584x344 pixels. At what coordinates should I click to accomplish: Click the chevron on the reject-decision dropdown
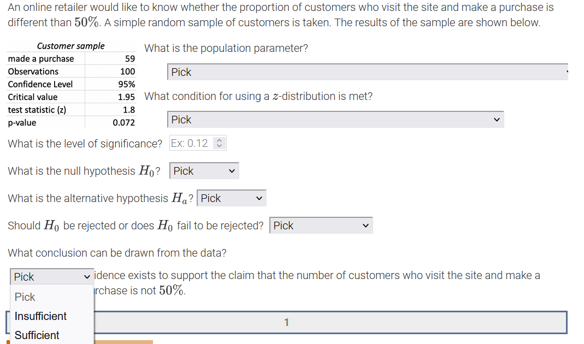[364, 225]
